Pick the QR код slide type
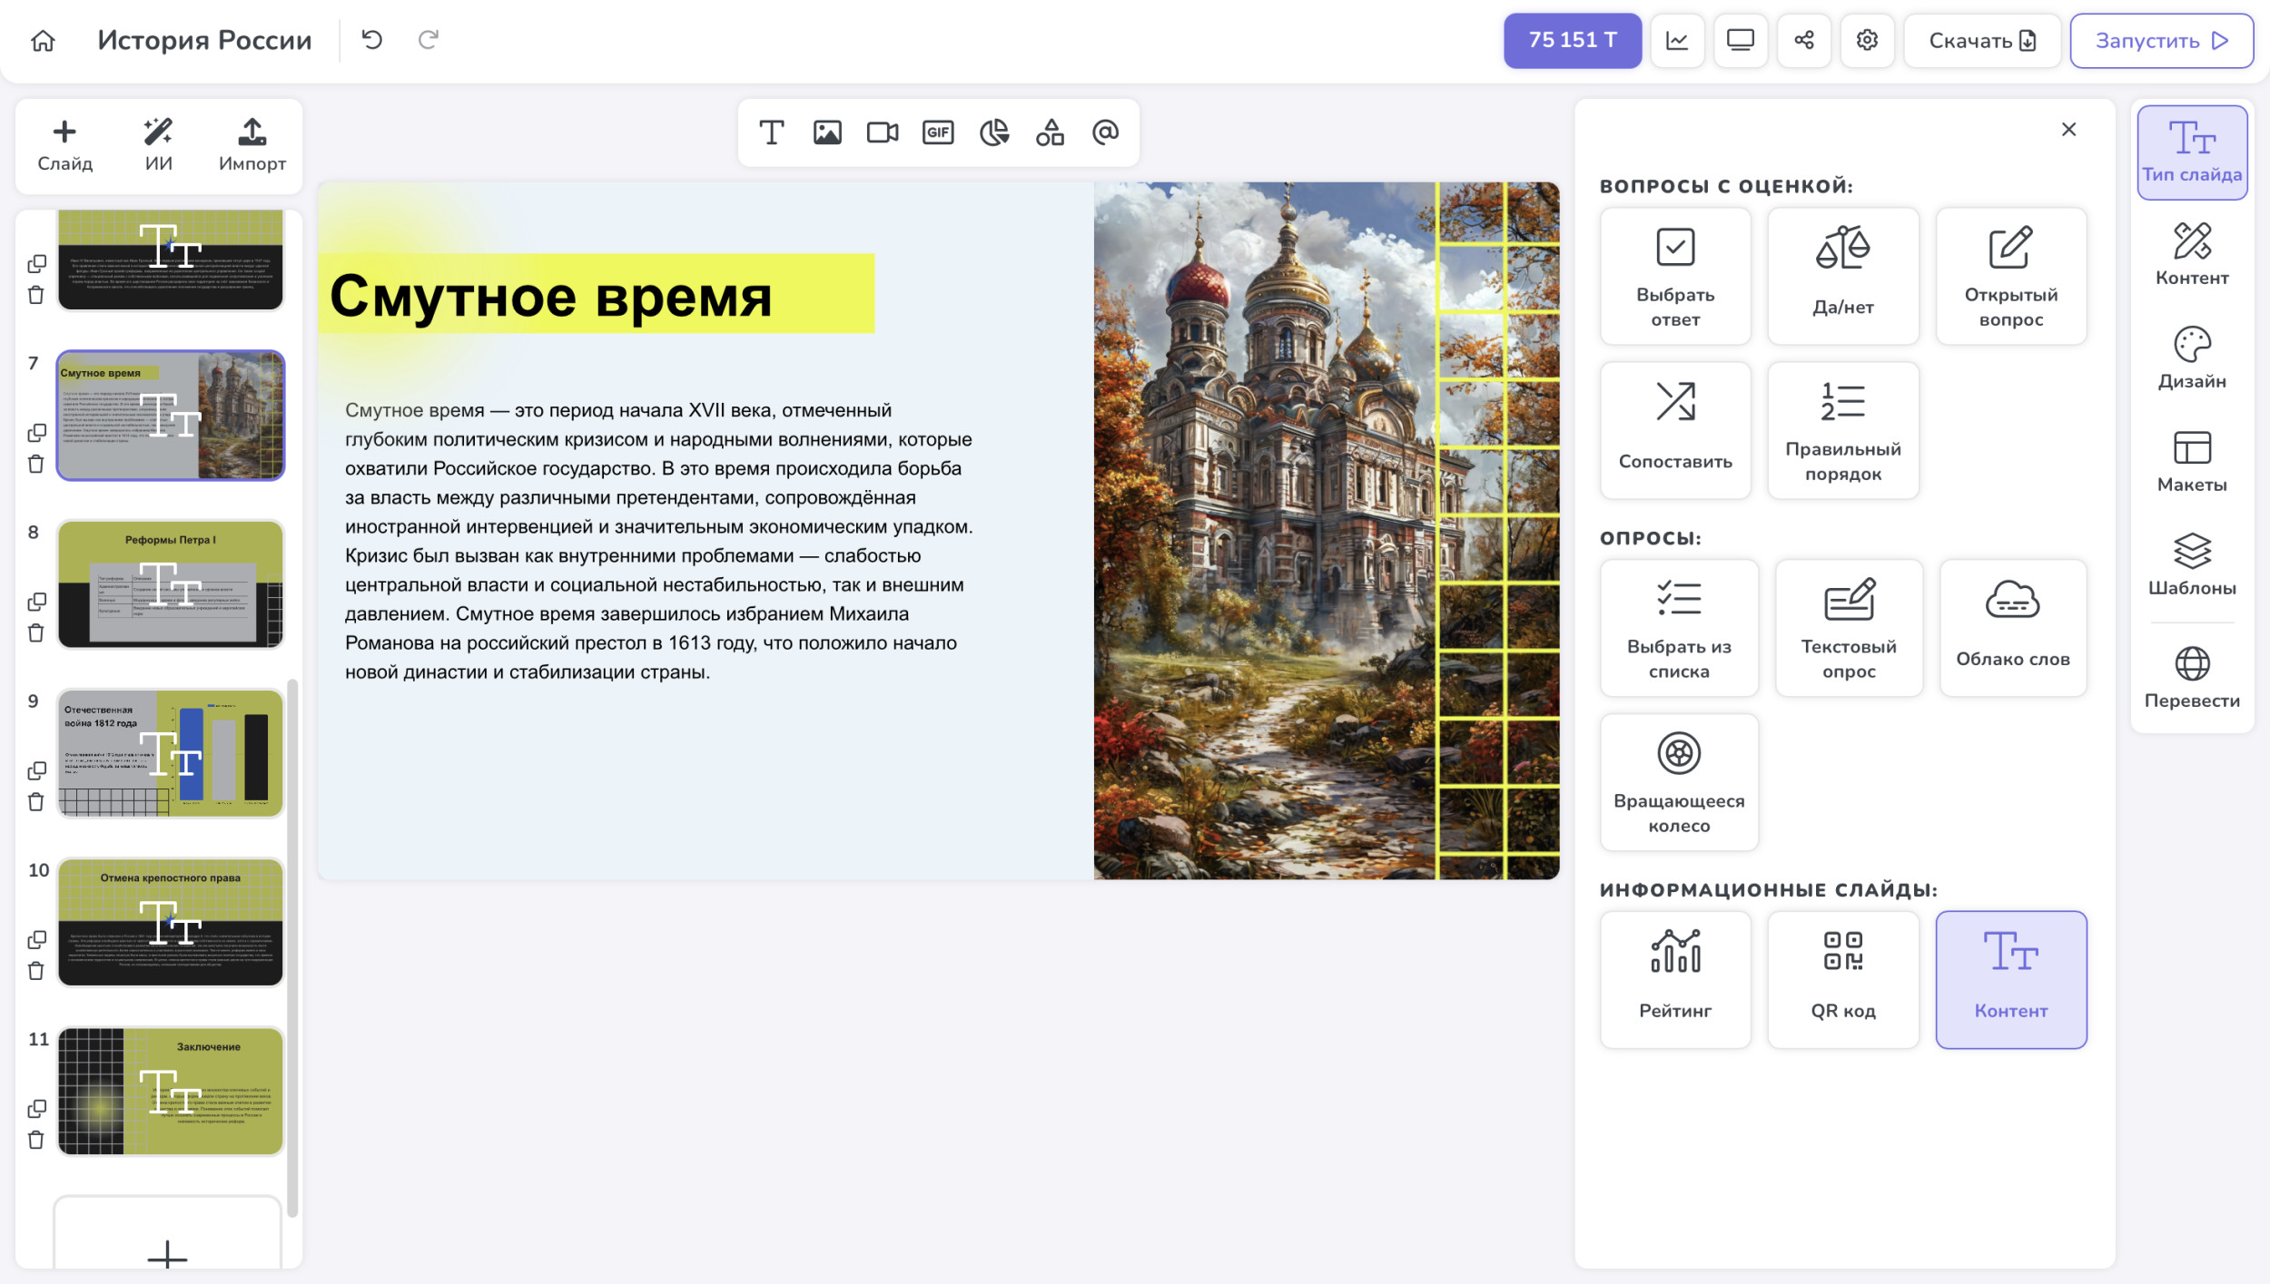This screenshot has width=2270, height=1284. [1842, 978]
